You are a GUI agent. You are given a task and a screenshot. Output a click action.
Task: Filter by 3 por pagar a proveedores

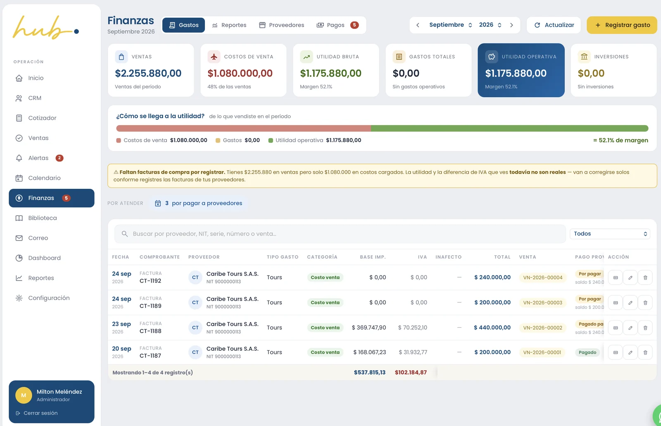pyautogui.click(x=199, y=203)
